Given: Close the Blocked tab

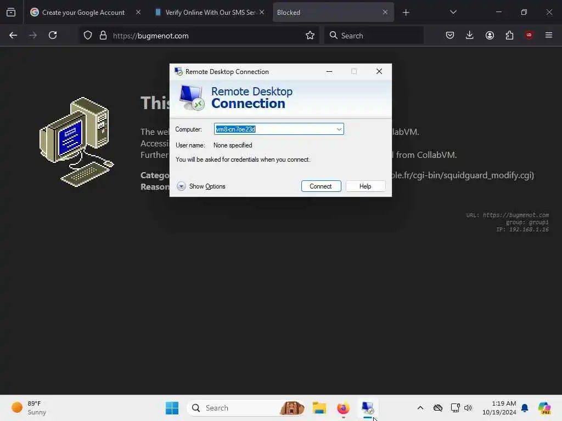Looking at the screenshot, I should click(385, 12).
